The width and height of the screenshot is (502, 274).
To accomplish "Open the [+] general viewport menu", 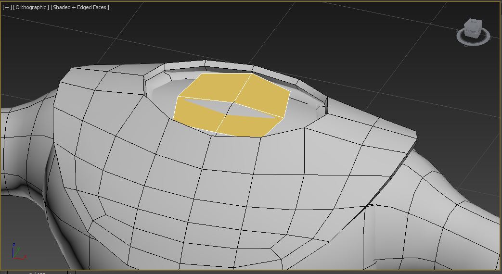I will tap(7, 7).
